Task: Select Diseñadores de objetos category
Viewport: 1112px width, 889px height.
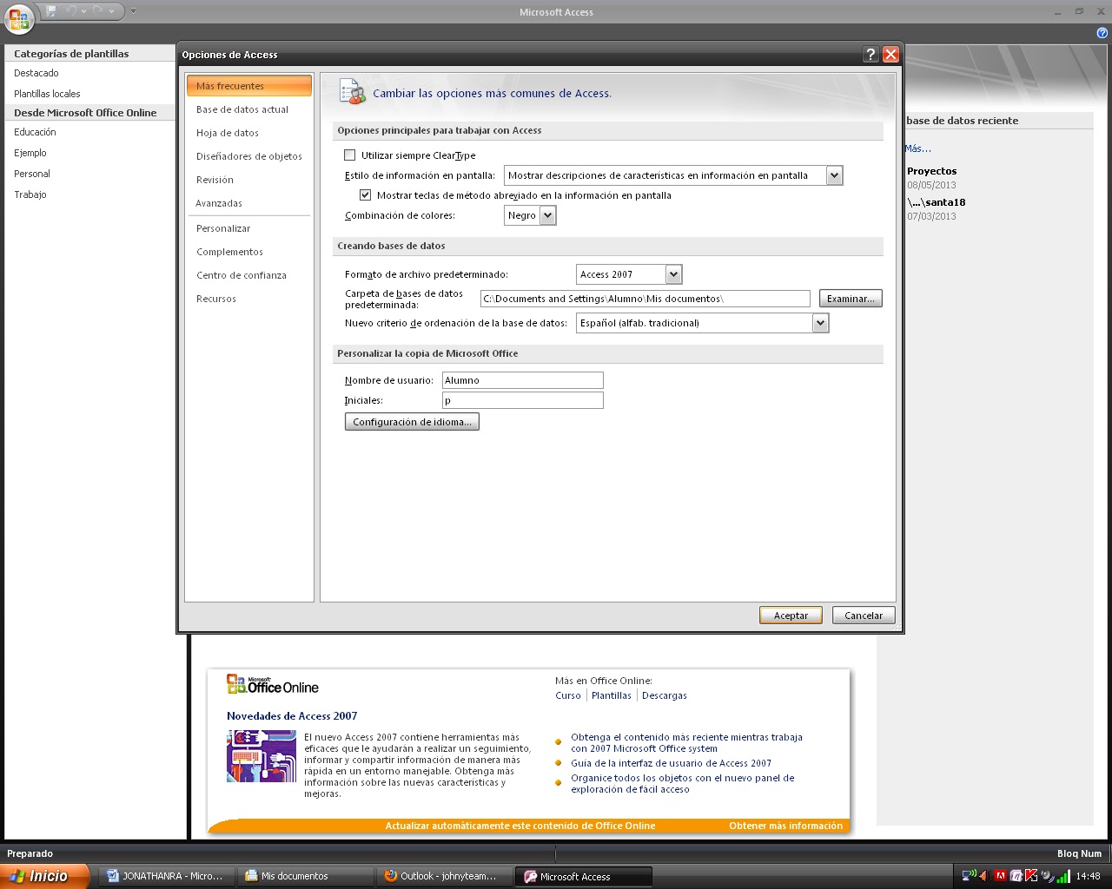Action: tap(249, 156)
